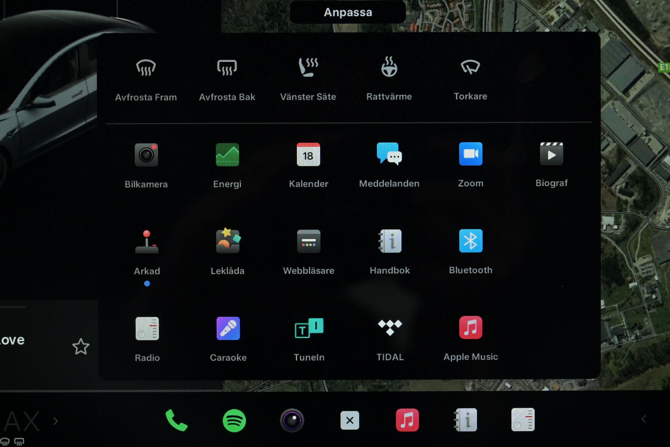Open Spotify from bottom dock

point(234,420)
